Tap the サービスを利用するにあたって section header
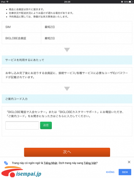The image size is (134, 178). pos(67,60)
